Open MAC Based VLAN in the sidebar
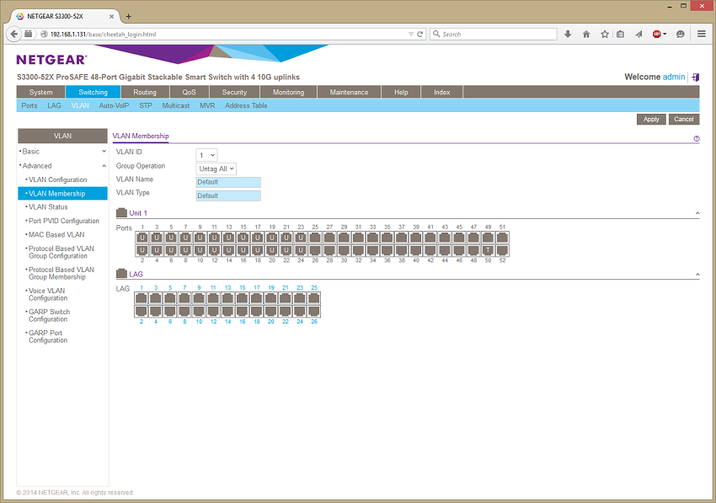Screen dimensions: 716x503 coord(56,234)
